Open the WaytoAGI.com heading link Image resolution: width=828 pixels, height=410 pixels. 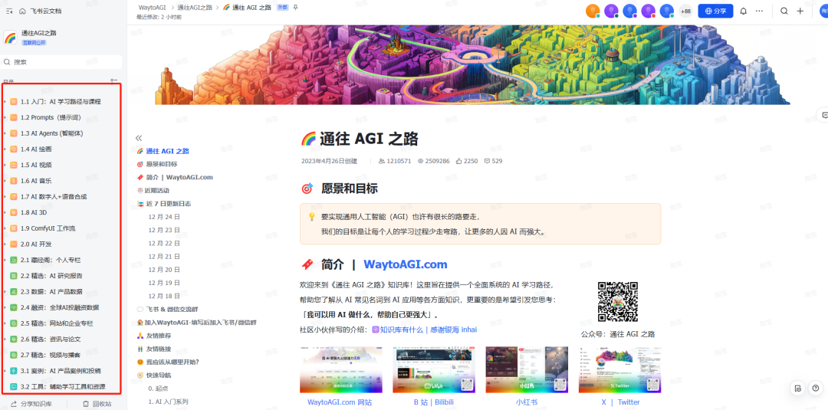coord(405,264)
